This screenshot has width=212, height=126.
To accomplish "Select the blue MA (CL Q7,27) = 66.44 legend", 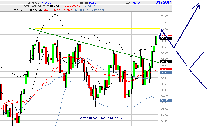I will pyautogui.click(x=90, y=10).
